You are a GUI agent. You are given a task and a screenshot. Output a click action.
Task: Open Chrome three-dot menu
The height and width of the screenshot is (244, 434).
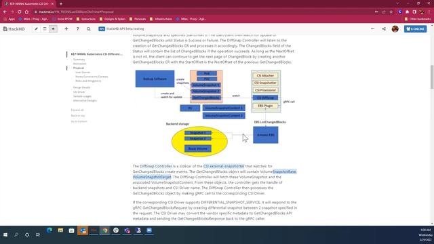(429, 12)
